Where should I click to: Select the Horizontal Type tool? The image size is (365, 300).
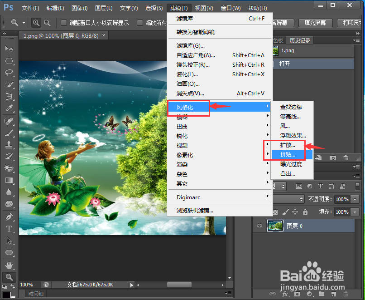pos(9,229)
